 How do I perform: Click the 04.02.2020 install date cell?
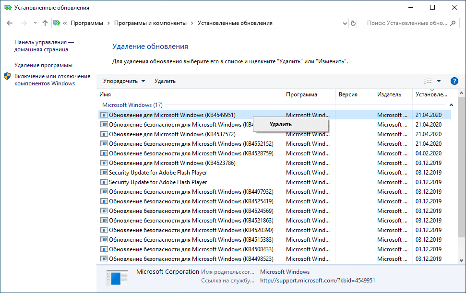coord(429,153)
